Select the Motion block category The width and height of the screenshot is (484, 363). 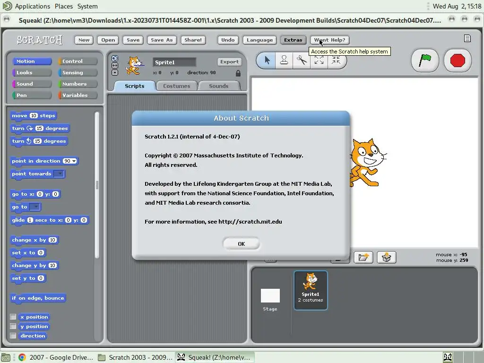(x=32, y=61)
